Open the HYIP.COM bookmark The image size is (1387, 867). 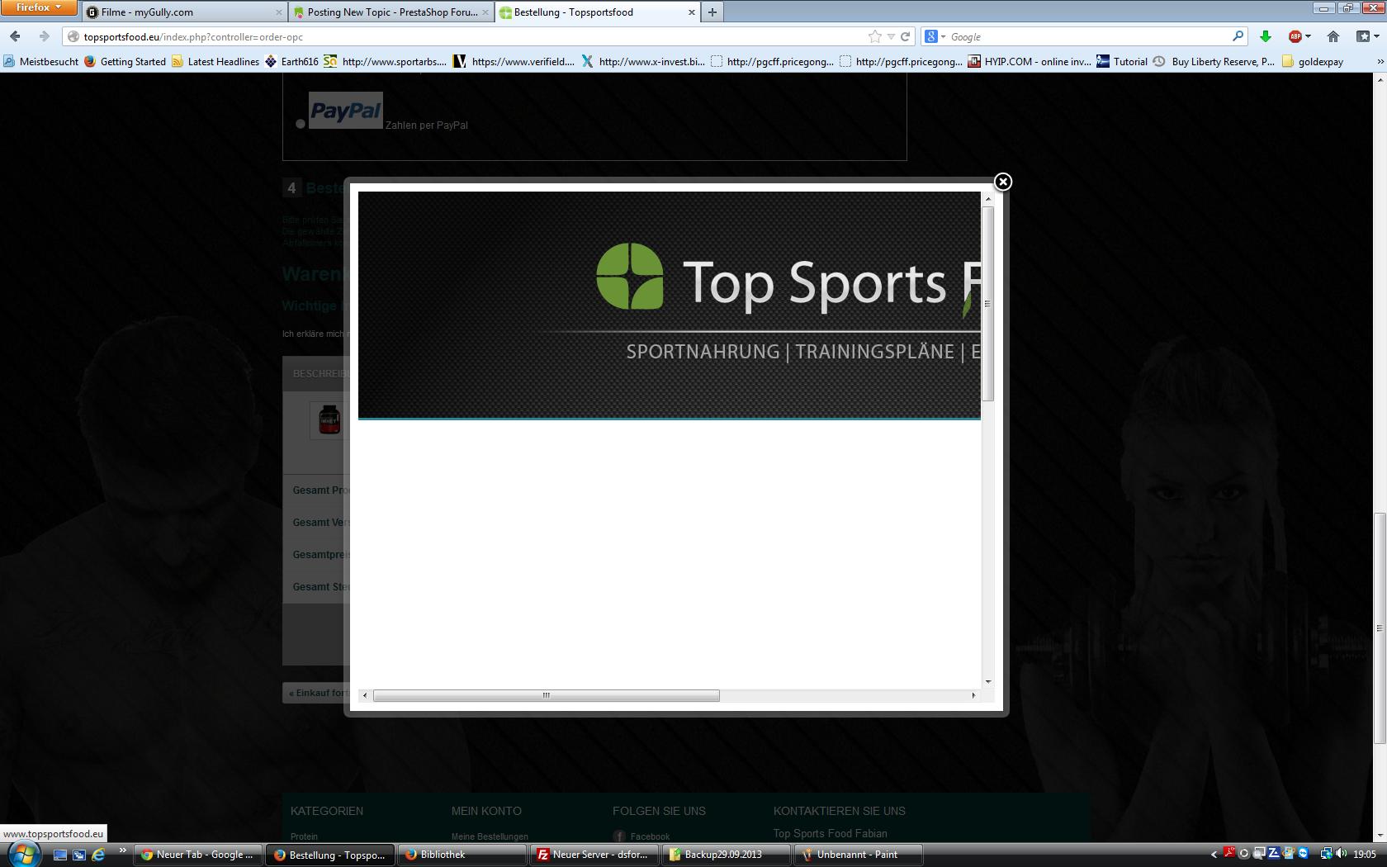tap(1030, 61)
